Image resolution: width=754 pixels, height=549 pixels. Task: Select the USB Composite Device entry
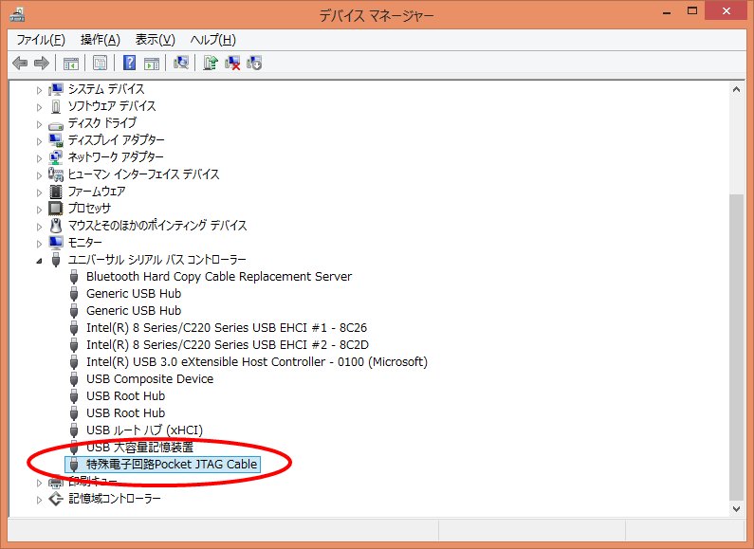point(150,378)
